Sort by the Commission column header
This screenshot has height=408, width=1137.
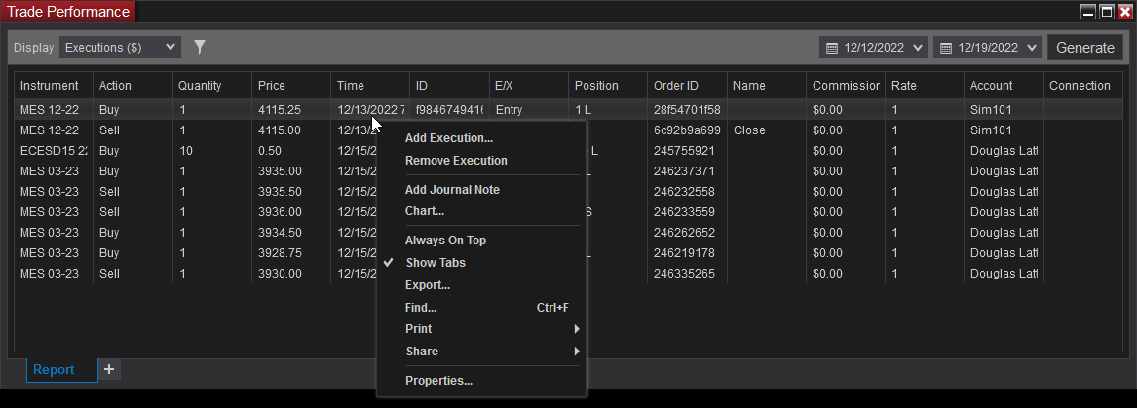coord(845,86)
